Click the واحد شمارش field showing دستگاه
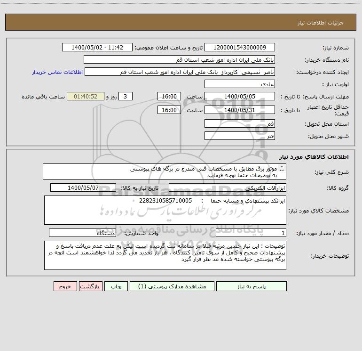 [x=82, y=233]
